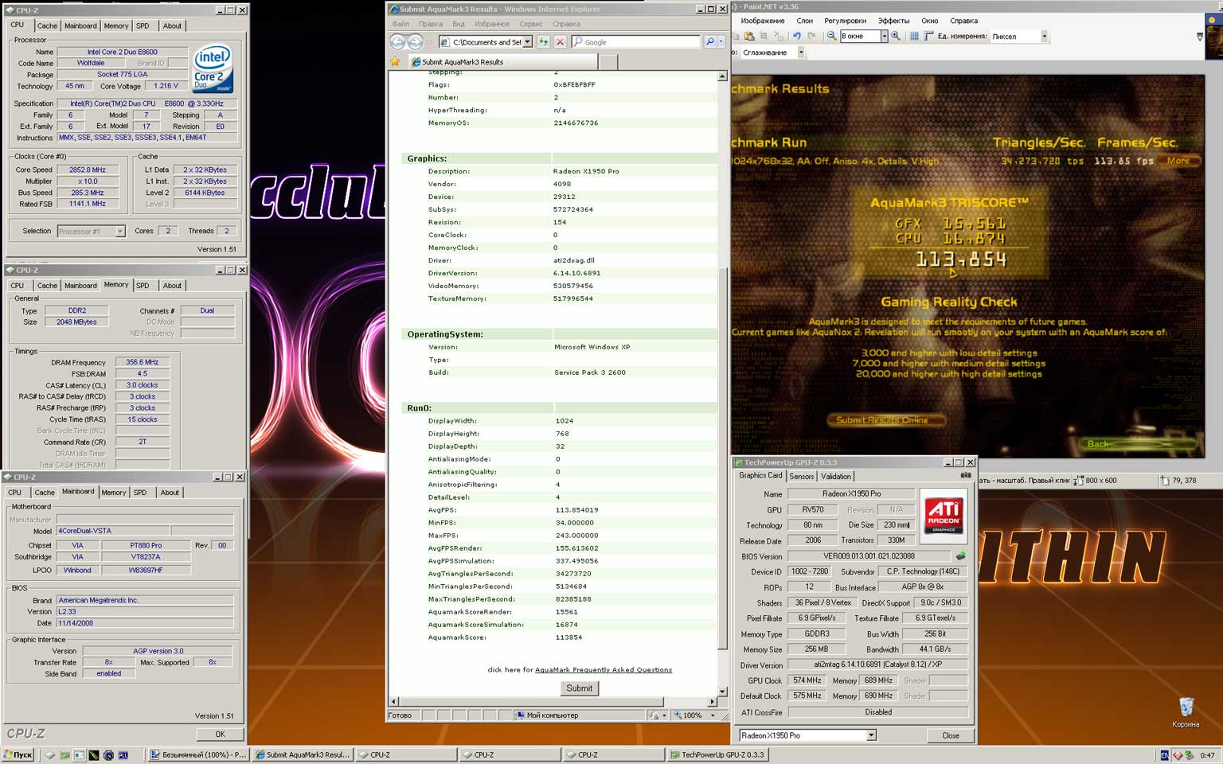The height and width of the screenshot is (764, 1223).
Task: Open the Избранное menu in Internet Explorer
Action: 492,24
